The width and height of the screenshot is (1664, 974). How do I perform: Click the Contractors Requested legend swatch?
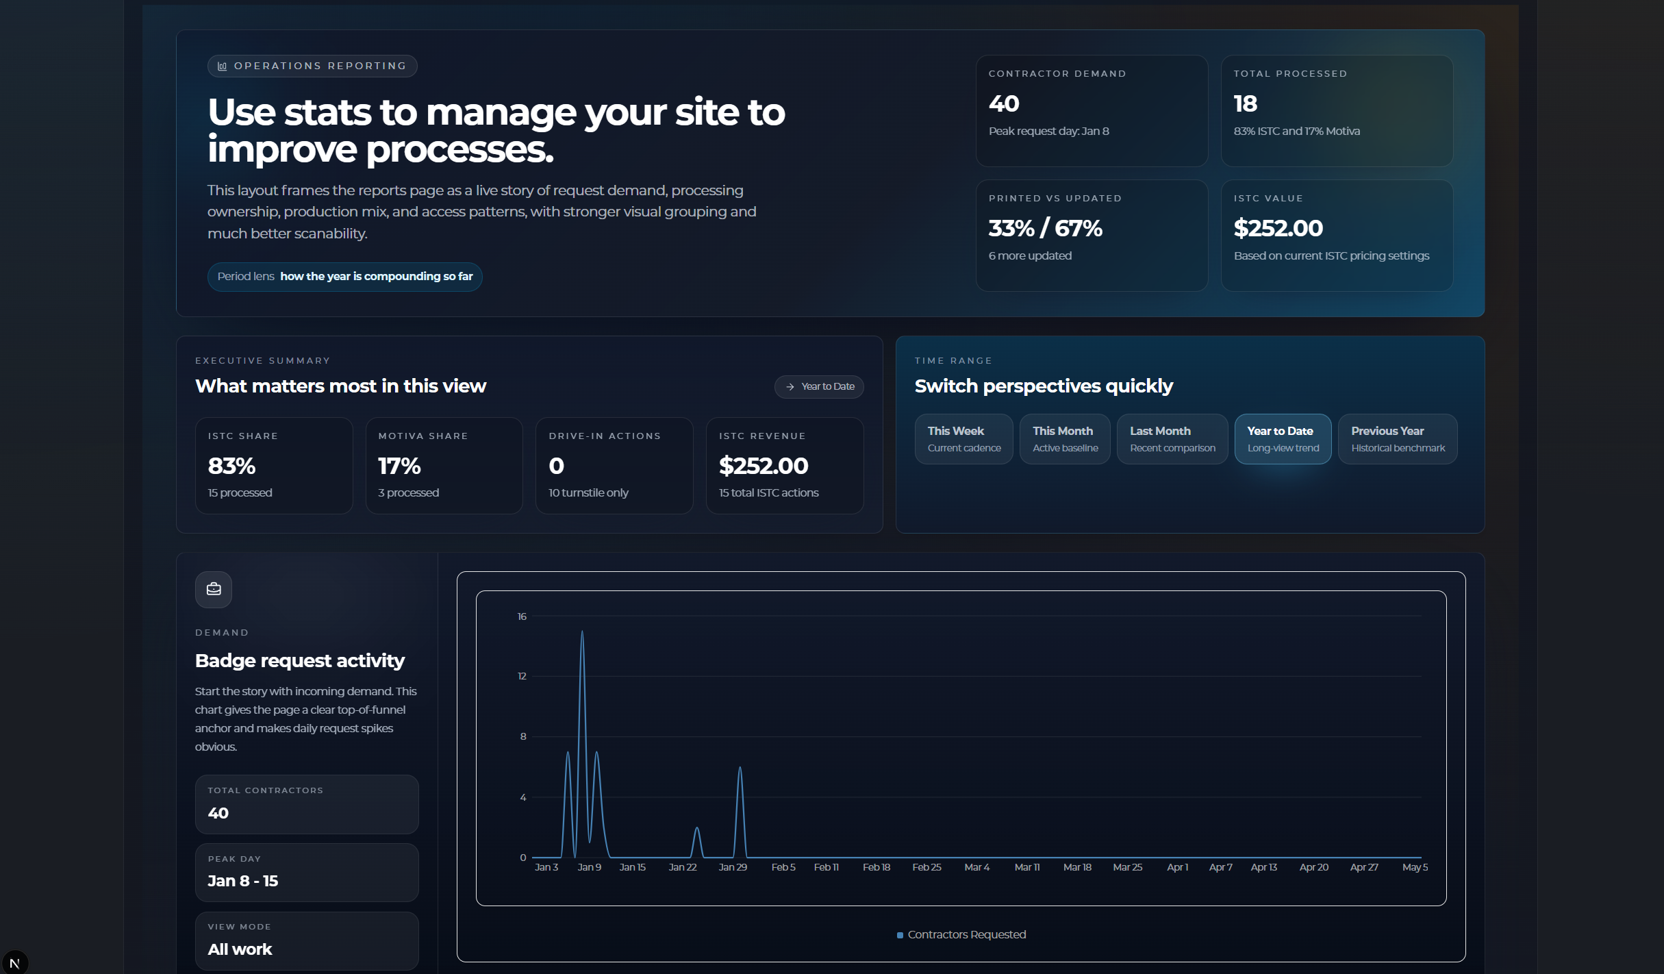(x=900, y=935)
